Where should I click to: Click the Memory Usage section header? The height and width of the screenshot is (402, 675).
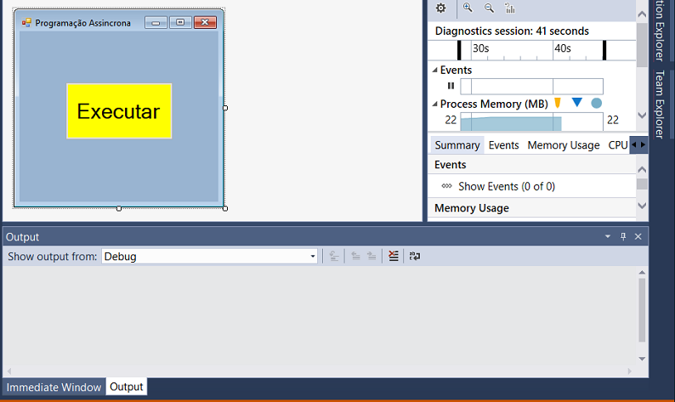pos(471,208)
